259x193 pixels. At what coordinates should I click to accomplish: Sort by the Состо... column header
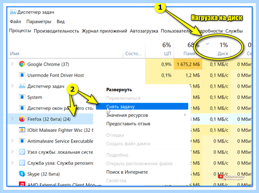[133, 53]
